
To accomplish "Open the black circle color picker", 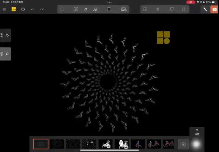I will [109, 9].
